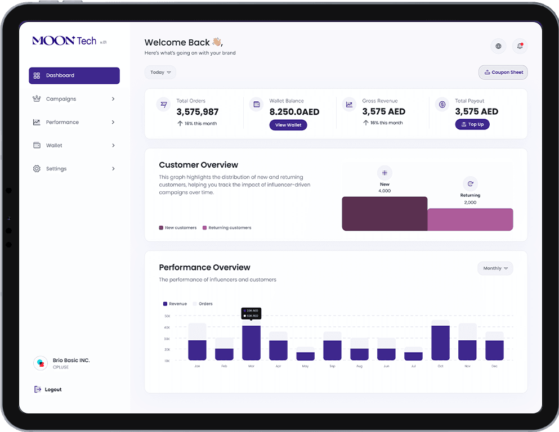The image size is (559, 432).
Task: Open notifications from the bell icon
Action: (x=519, y=46)
